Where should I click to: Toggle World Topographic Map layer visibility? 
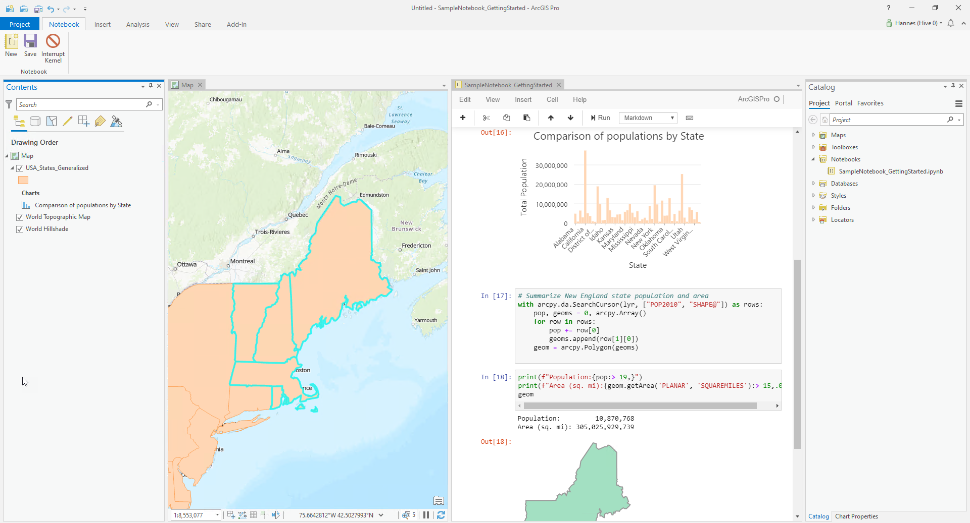coord(20,217)
